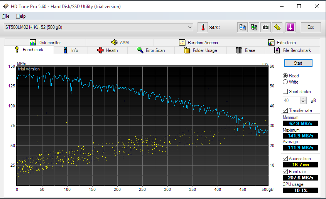Click the camera save screenshot icon
The image size is (326, 199).
266,27
